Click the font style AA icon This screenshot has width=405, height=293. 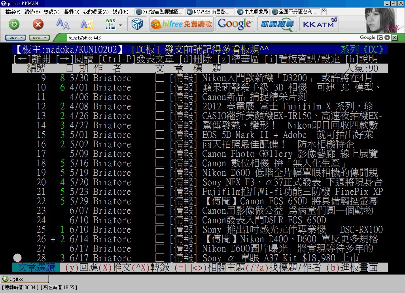point(87,24)
